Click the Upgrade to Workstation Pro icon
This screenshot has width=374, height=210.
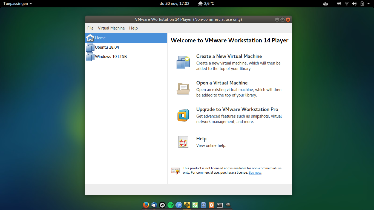point(183,115)
